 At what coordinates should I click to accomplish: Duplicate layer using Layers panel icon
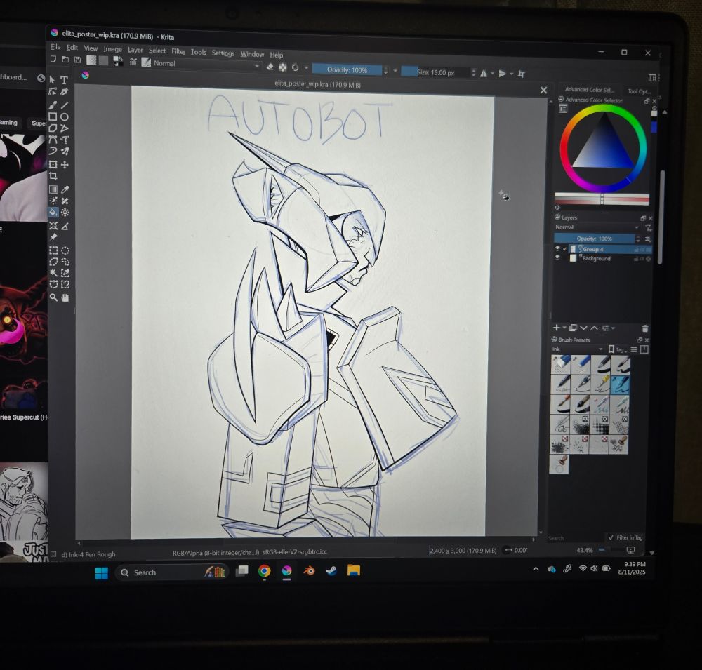pyautogui.click(x=573, y=328)
